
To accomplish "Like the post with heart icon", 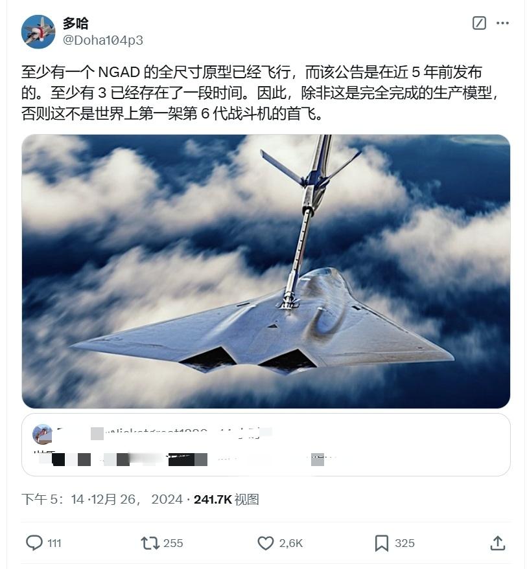I will (x=266, y=543).
